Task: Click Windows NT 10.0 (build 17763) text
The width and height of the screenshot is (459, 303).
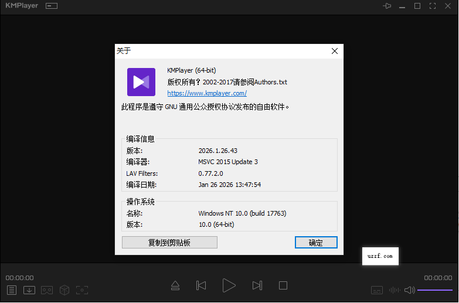Action: pos(242,213)
